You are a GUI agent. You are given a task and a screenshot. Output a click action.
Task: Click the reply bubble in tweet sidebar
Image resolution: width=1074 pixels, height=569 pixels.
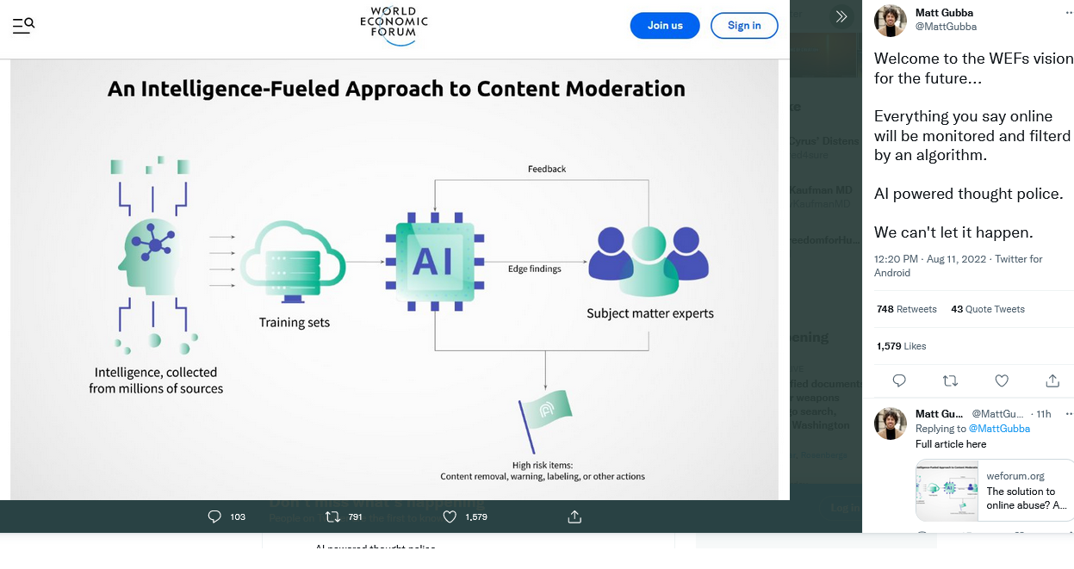[x=899, y=380]
